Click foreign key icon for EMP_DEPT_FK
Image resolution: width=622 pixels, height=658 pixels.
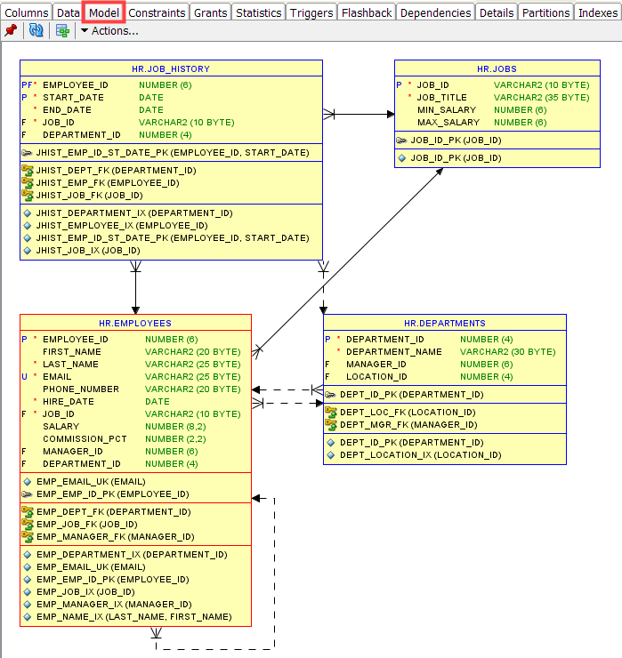28,512
